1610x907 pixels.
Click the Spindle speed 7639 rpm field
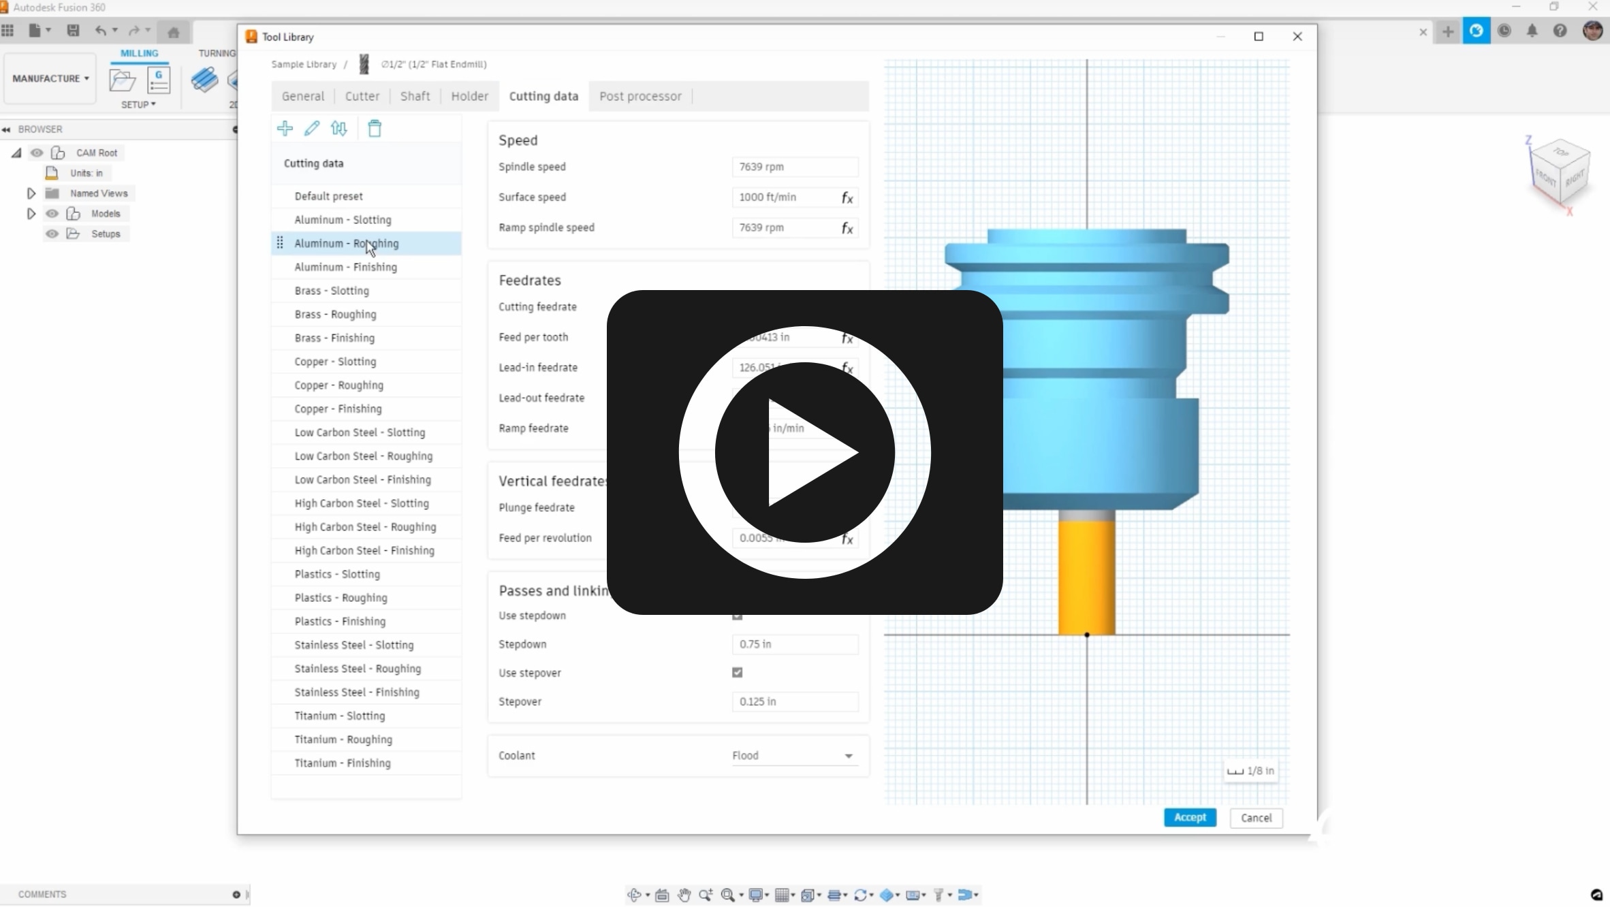795,167
